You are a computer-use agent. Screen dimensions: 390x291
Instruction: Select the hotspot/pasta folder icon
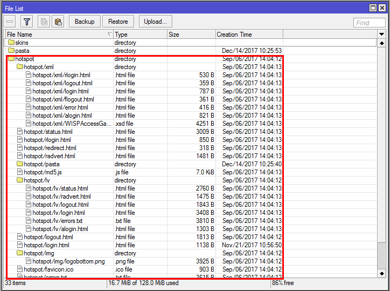coord(20,164)
